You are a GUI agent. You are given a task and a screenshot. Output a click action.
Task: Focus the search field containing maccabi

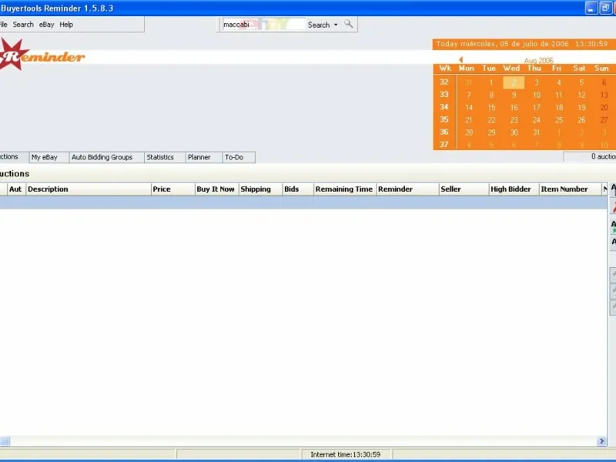click(263, 25)
